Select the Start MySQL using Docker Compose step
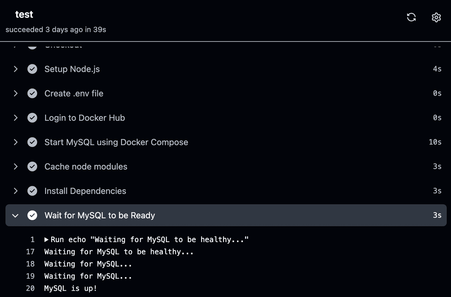Screen dimensions: 451x297 tap(116, 142)
